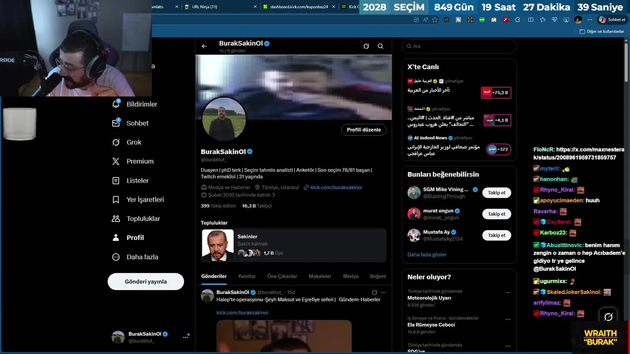Open more options on the Halep'te post

(383, 292)
